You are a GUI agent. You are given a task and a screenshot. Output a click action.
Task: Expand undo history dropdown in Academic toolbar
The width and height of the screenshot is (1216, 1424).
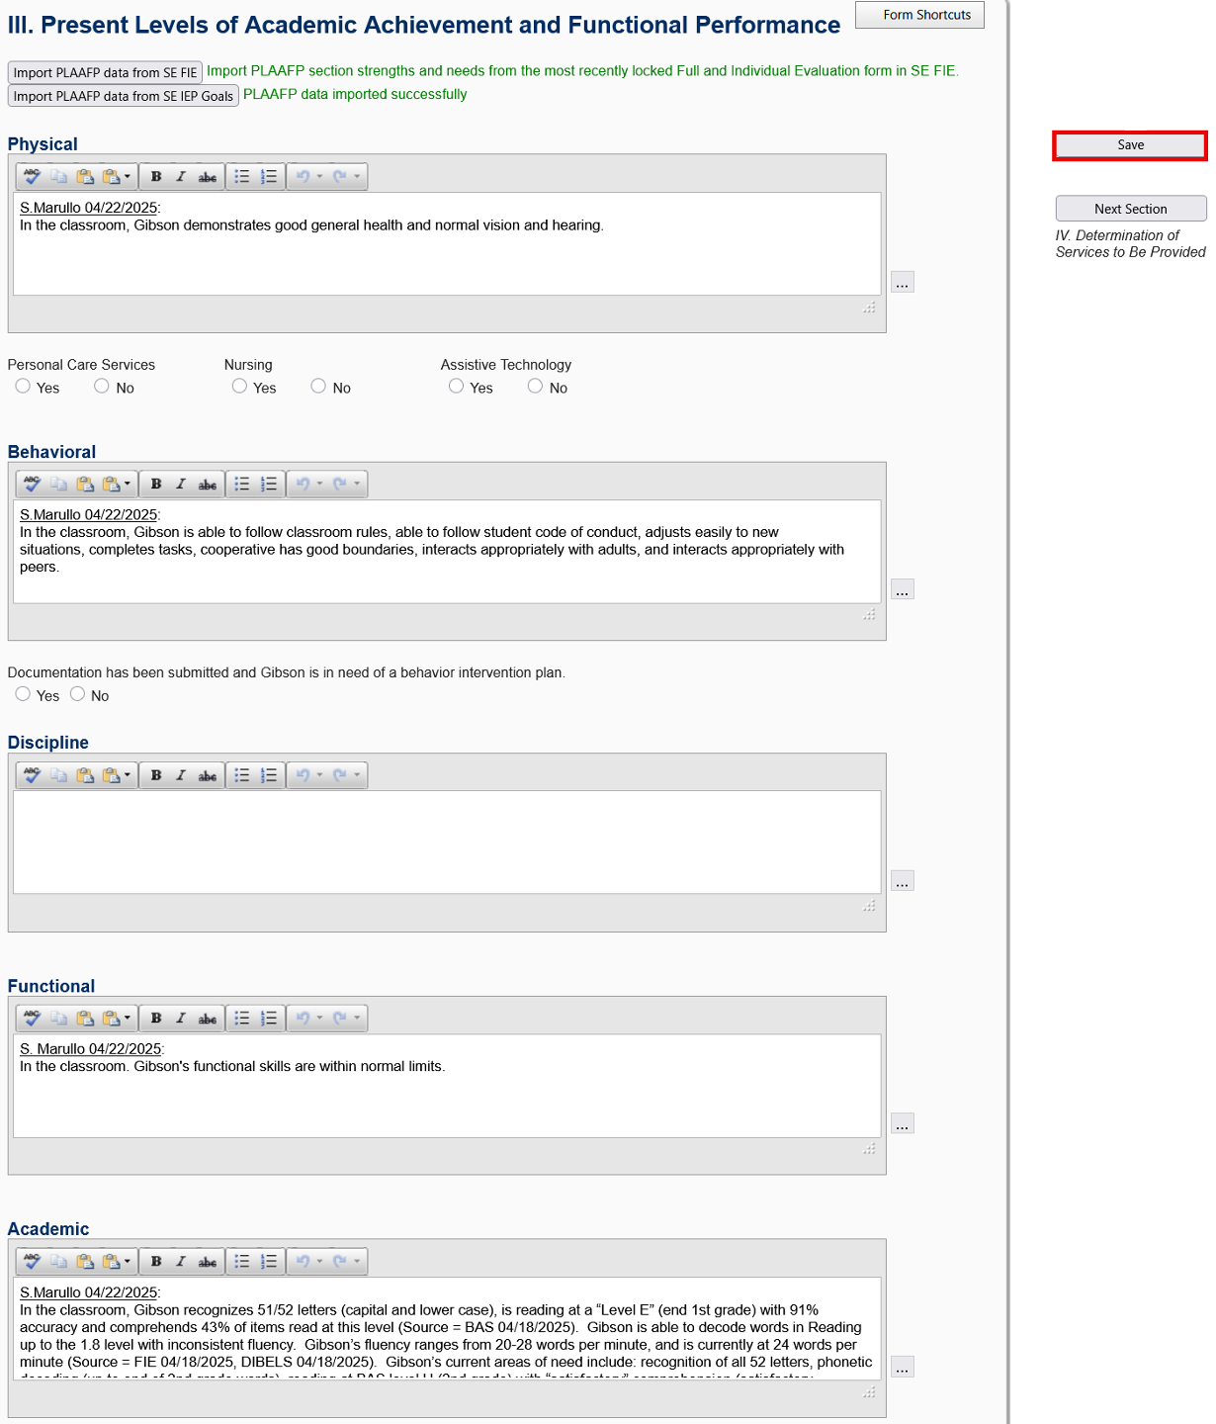point(319,1262)
